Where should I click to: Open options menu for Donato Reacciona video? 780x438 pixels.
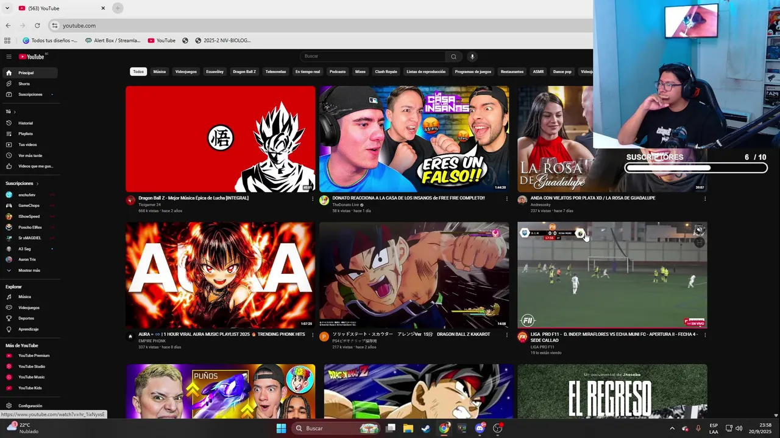pyautogui.click(x=506, y=198)
